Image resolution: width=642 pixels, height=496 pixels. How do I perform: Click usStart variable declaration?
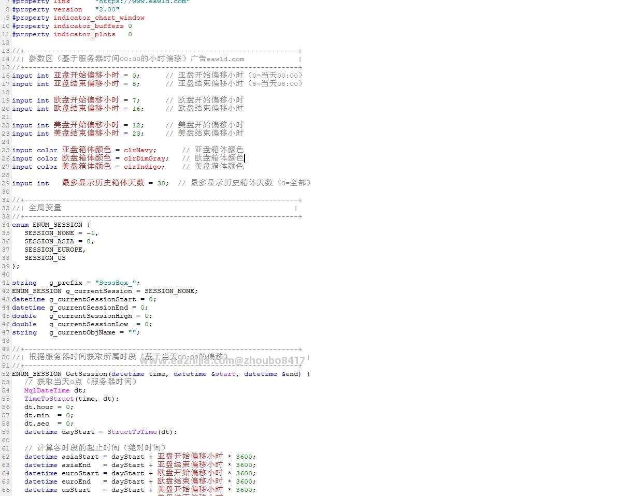tap(76, 490)
